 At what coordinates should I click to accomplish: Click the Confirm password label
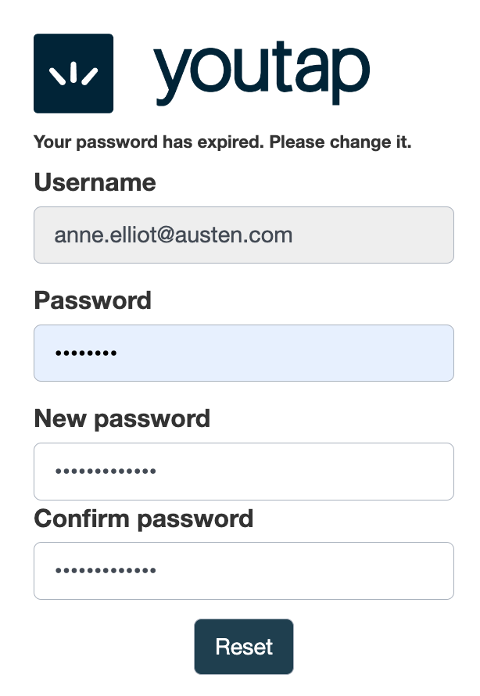pos(144,518)
